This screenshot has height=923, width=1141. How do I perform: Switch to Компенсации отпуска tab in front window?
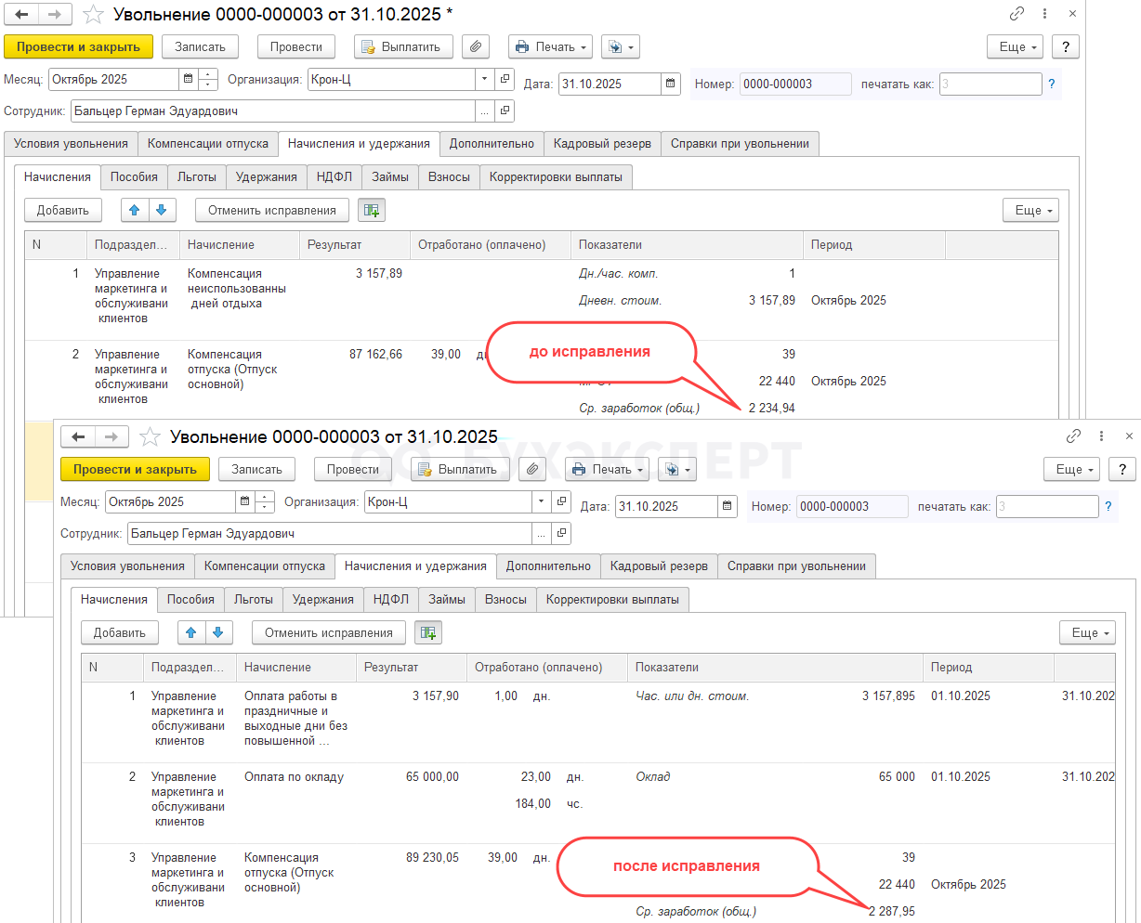(264, 565)
